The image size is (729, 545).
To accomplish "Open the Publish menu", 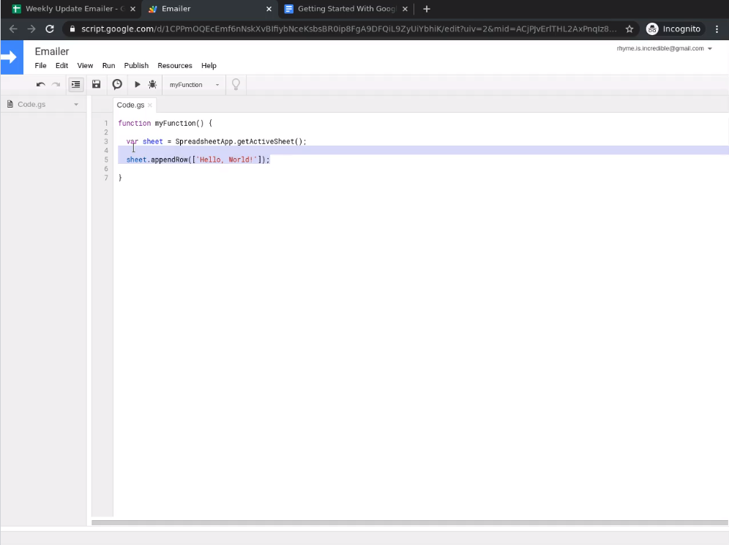I will click(136, 66).
